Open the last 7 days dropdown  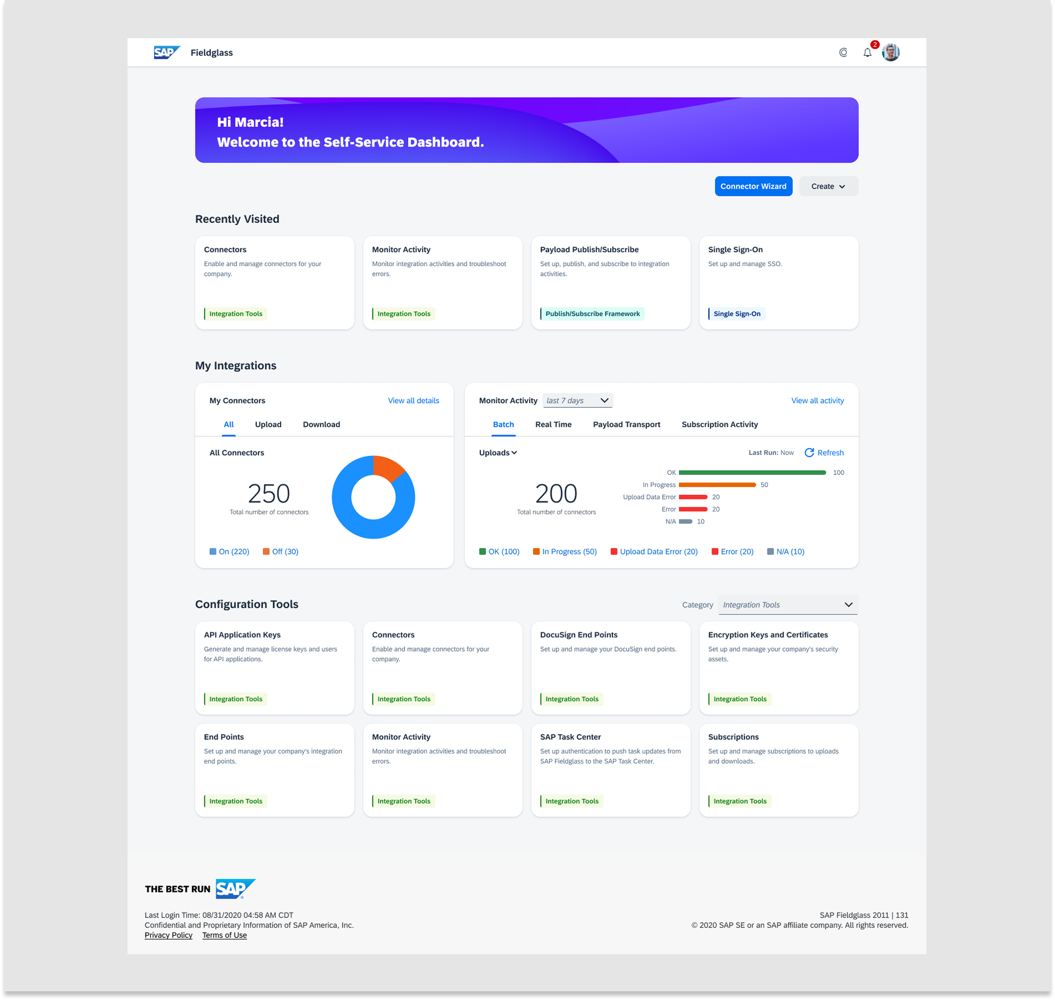coord(578,401)
